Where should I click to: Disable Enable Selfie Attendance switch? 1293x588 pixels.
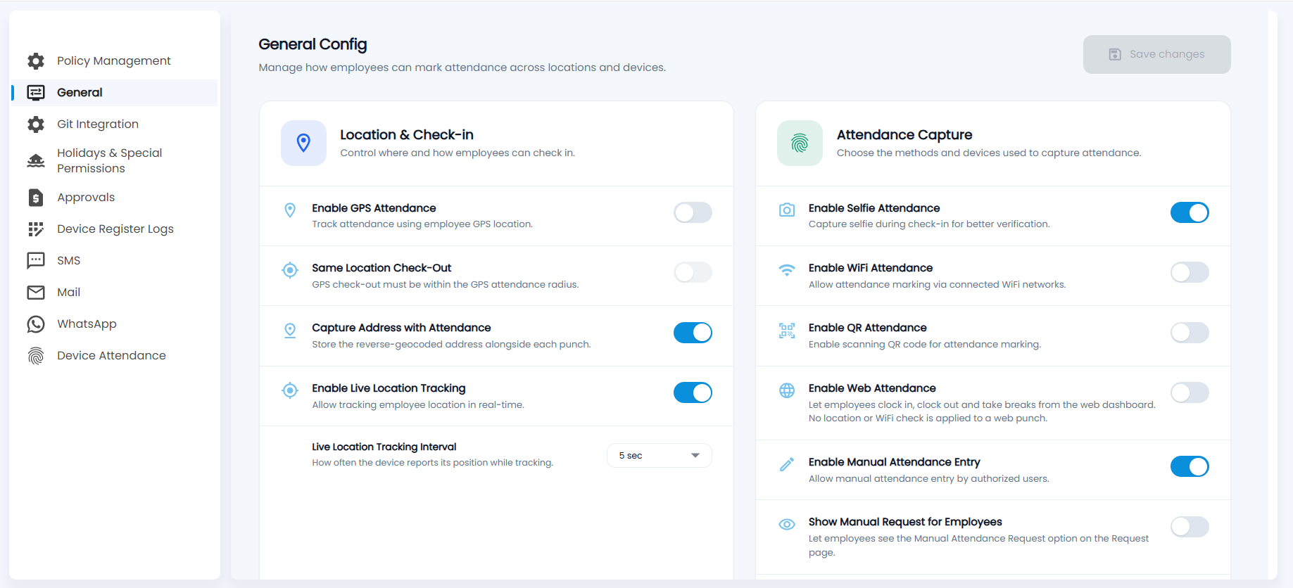pos(1190,212)
